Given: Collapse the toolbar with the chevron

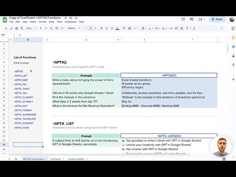Looking at the screenshot, I should coord(221,29).
